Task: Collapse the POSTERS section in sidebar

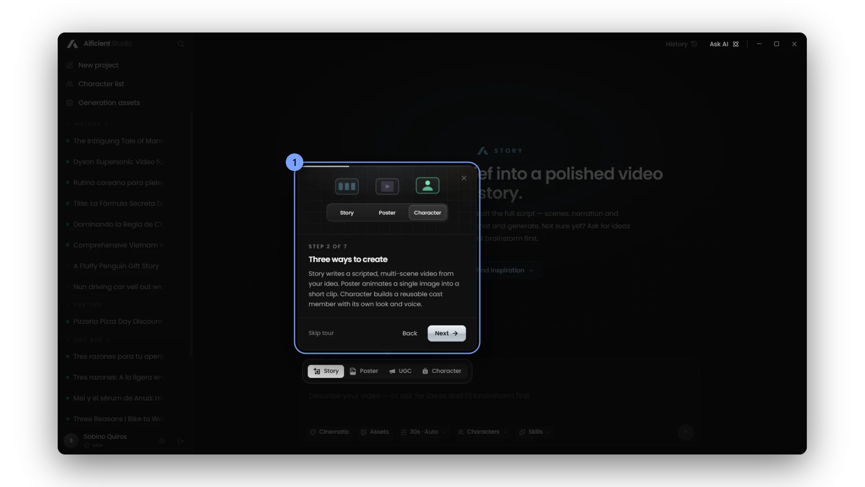Action: [87, 305]
